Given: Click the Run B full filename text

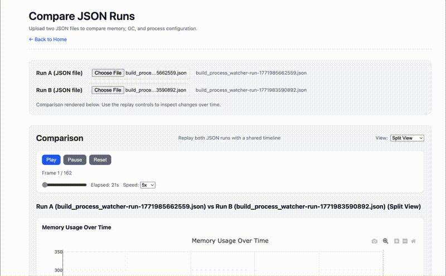Looking at the screenshot, I should coord(251,90).
